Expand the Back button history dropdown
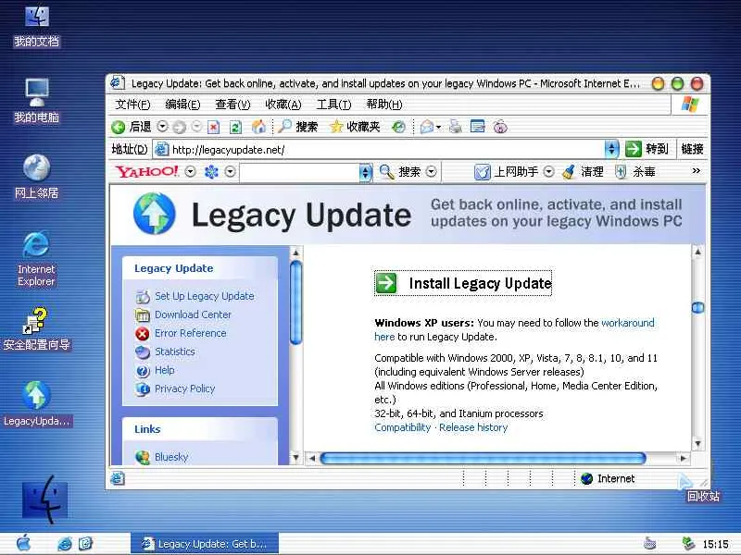The width and height of the screenshot is (741, 555). (162, 127)
